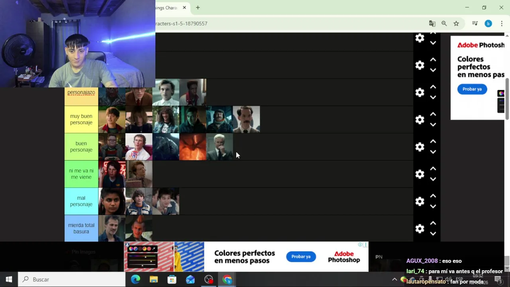Open a new Chrome tab
Image resolution: width=510 pixels, height=287 pixels.
point(198,8)
